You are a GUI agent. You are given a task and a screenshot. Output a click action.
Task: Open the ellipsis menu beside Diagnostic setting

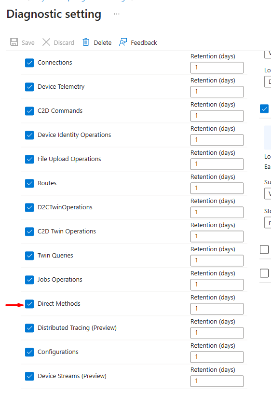(117, 14)
